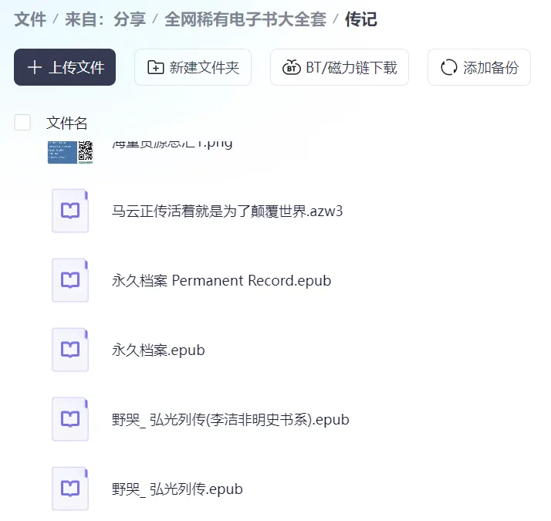Click plus icon on 上传文件 button
Viewport: 551px width, 521px height.
(35, 67)
